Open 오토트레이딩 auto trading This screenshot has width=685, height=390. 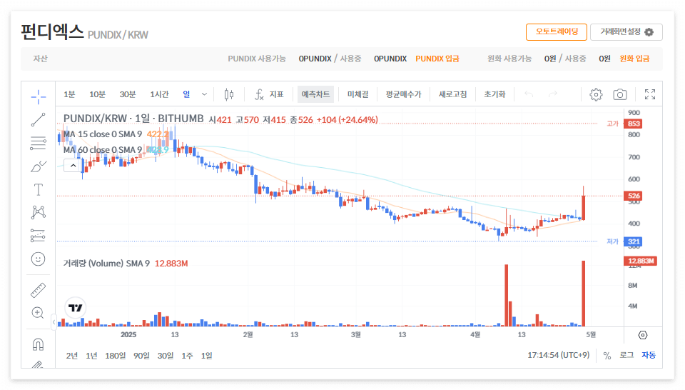pyautogui.click(x=557, y=32)
